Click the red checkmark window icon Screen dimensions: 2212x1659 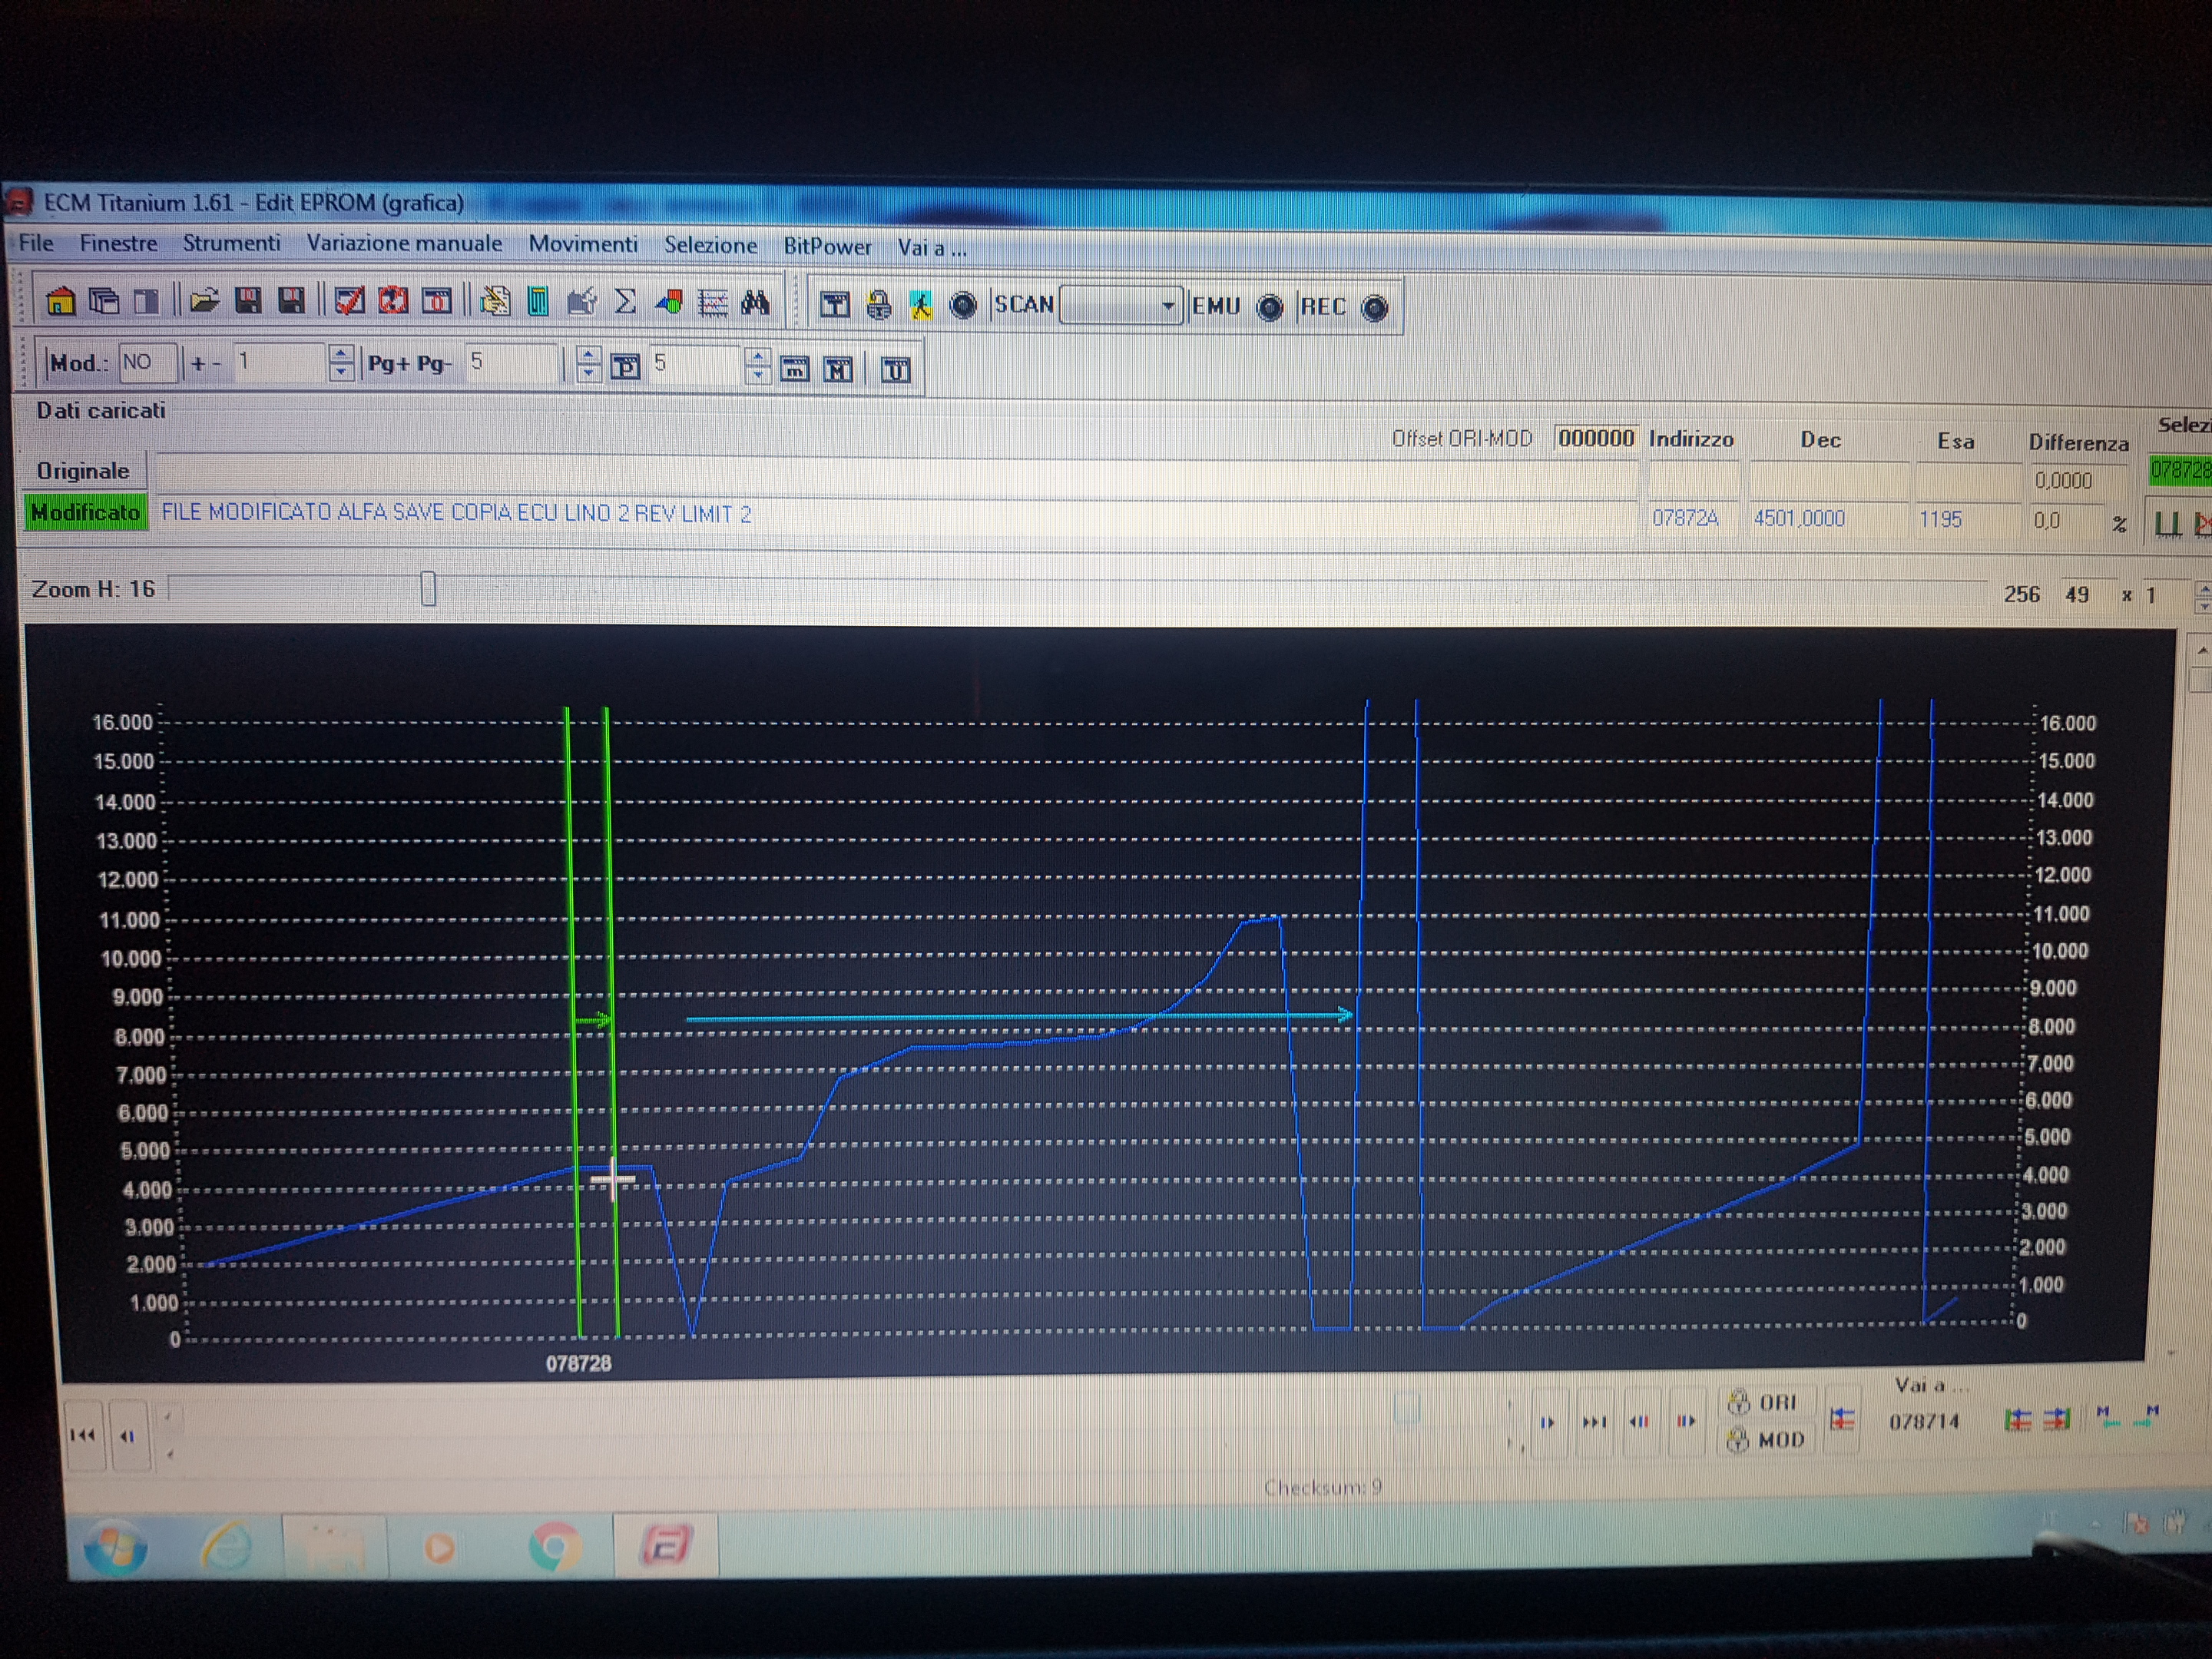[x=349, y=301]
